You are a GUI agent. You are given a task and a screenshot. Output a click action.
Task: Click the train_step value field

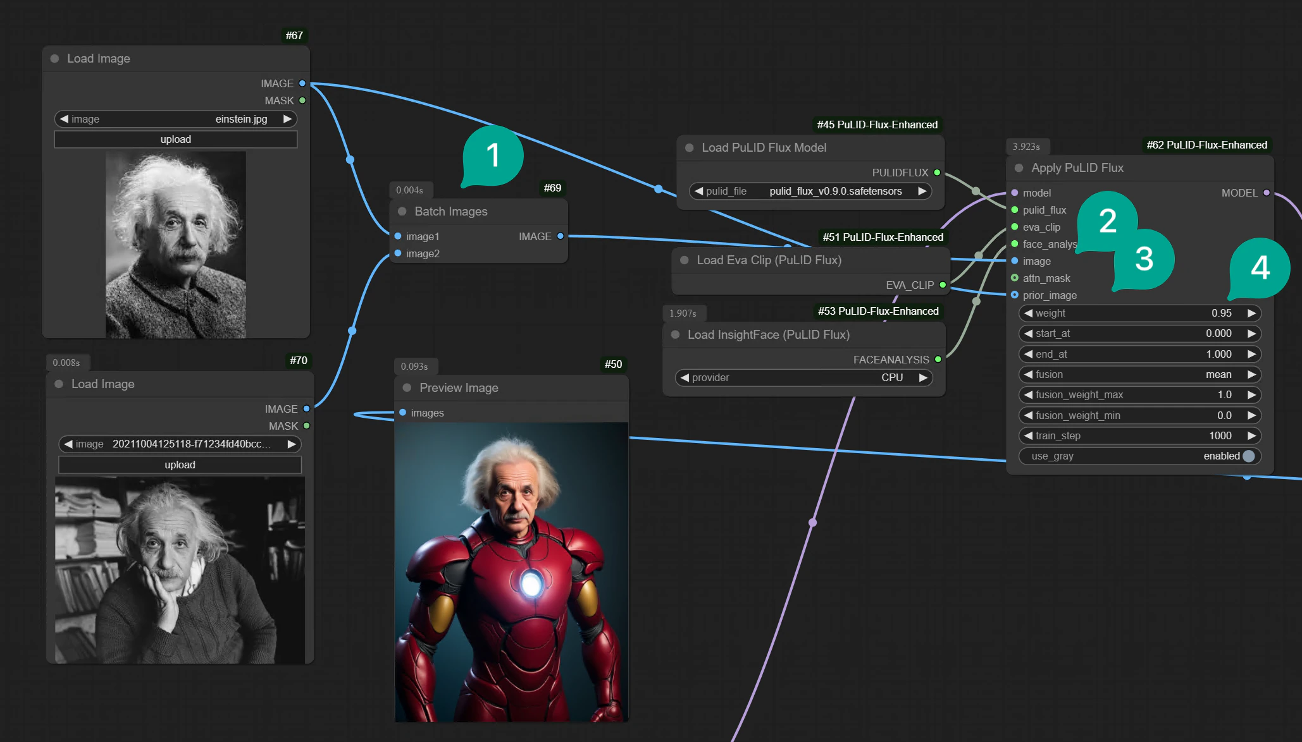click(1139, 435)
